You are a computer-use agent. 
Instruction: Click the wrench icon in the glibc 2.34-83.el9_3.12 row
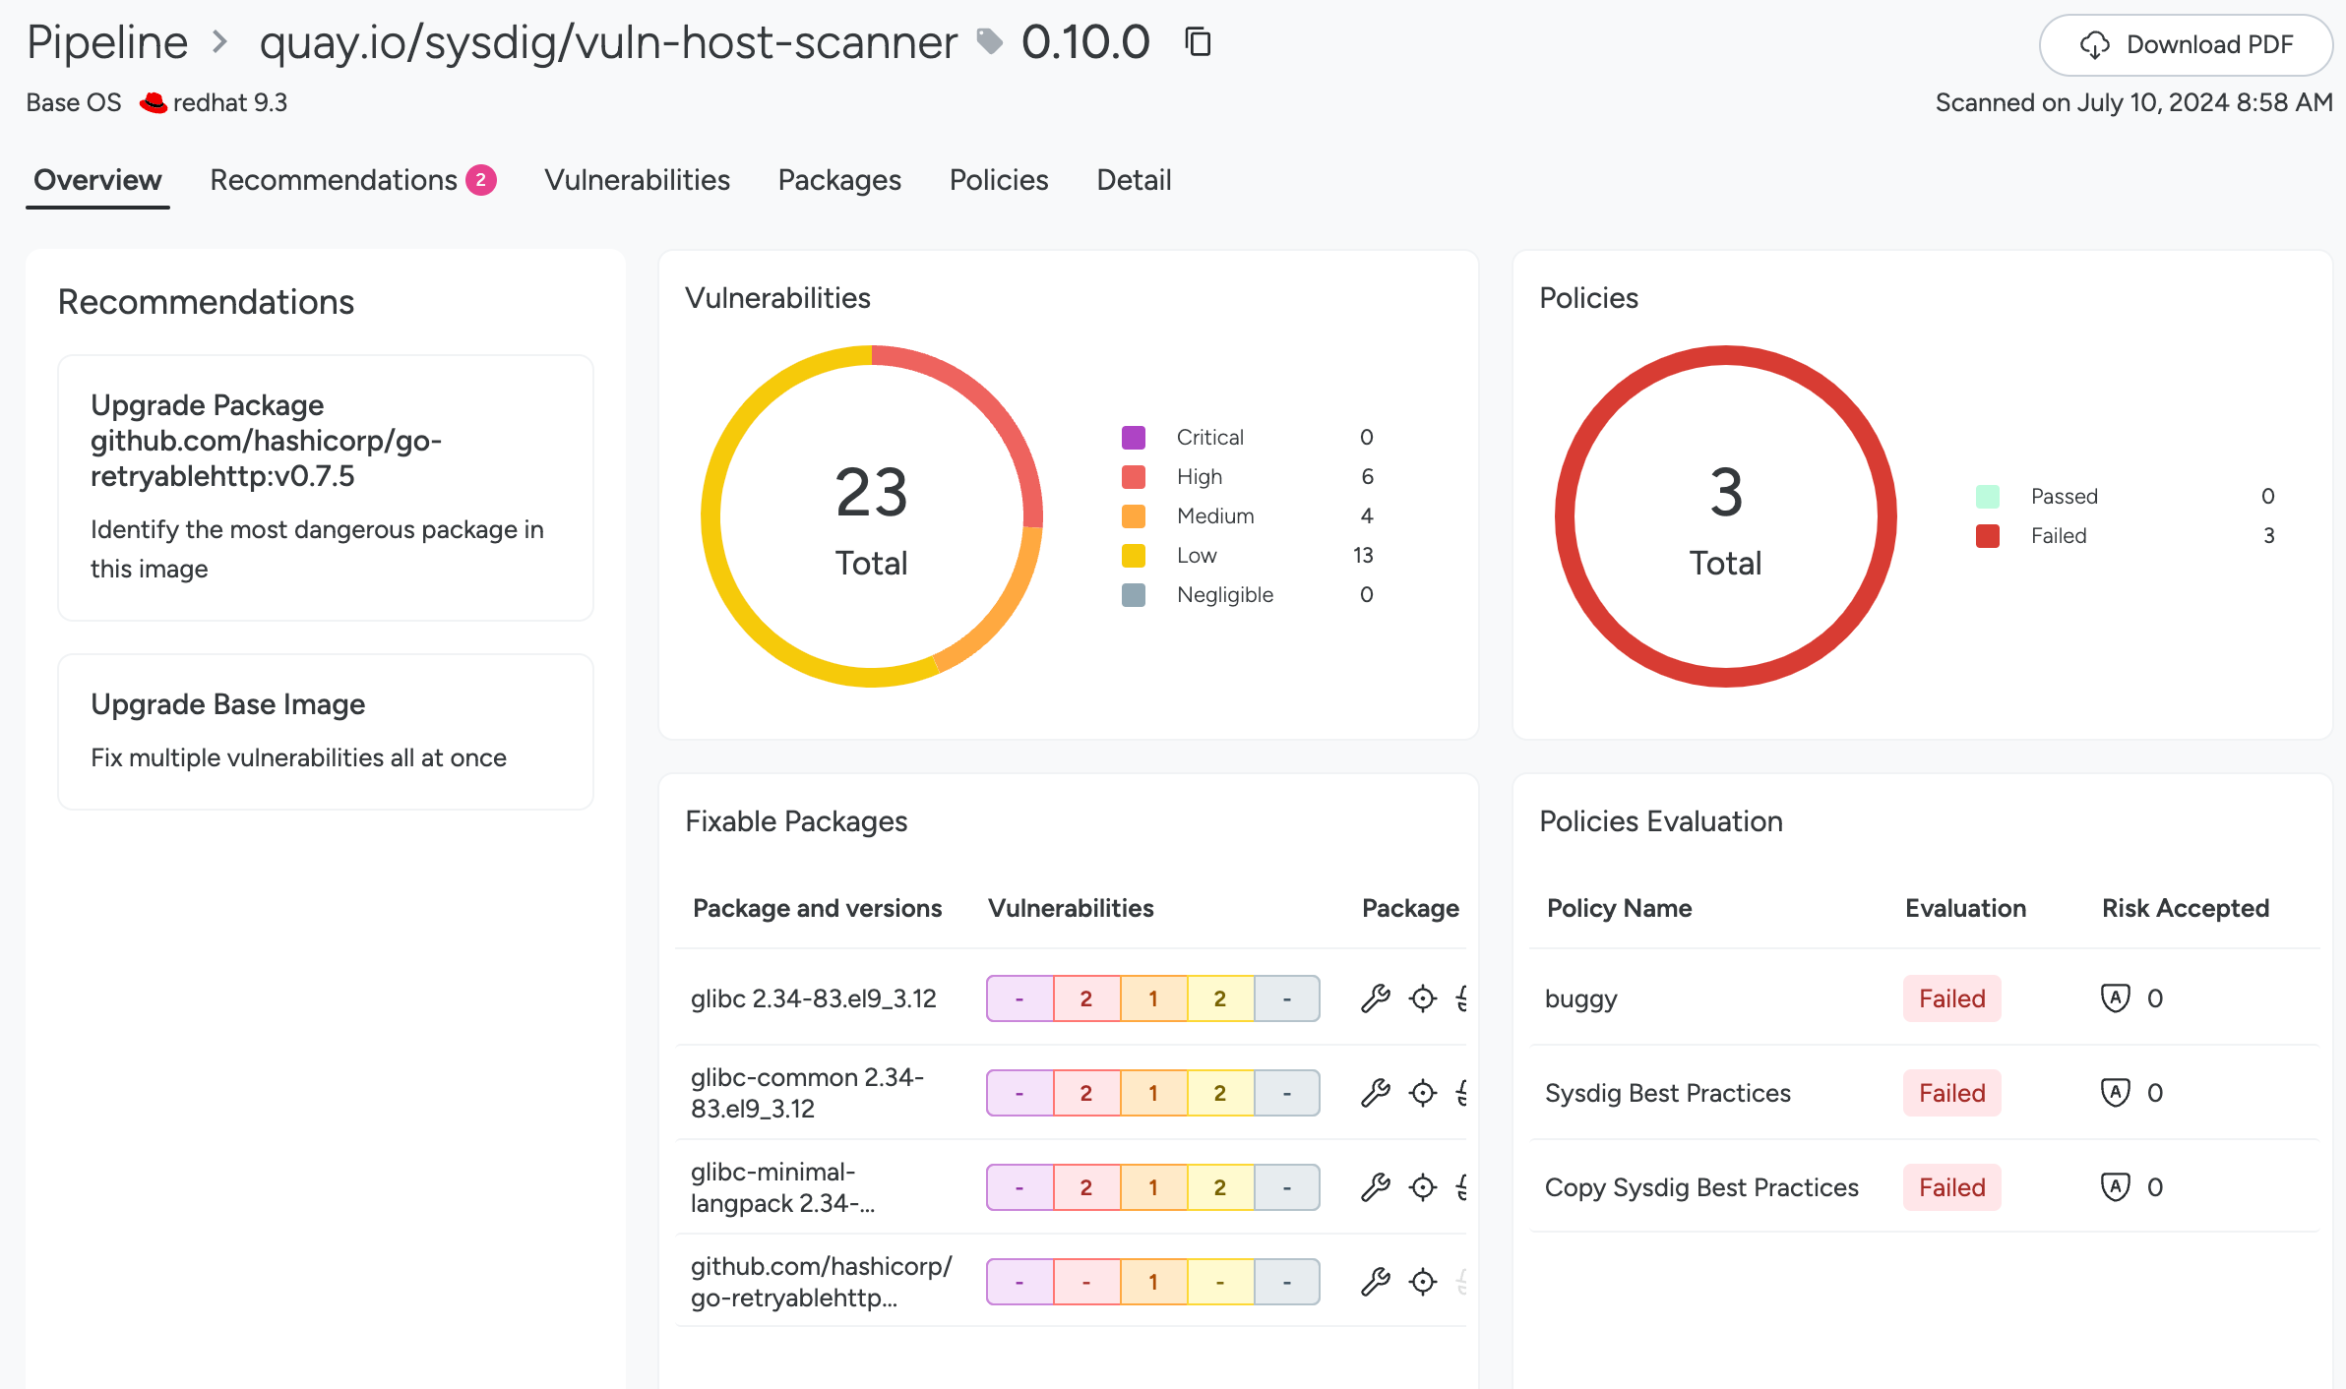[x=1376, y=998]
